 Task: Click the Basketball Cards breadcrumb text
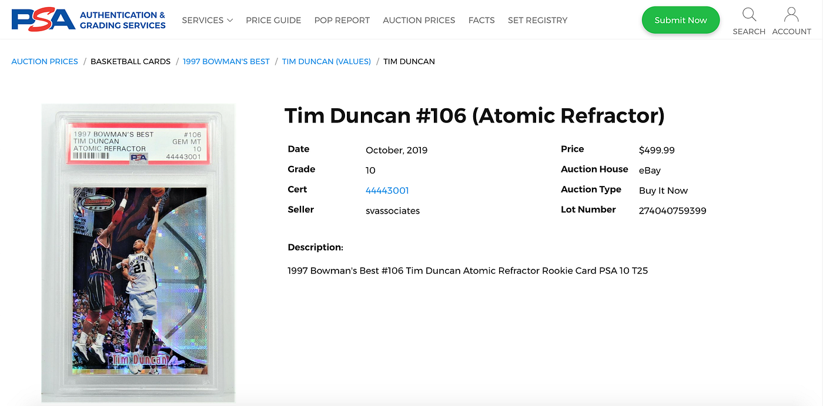pyautogui.click(x=131, y=61)
